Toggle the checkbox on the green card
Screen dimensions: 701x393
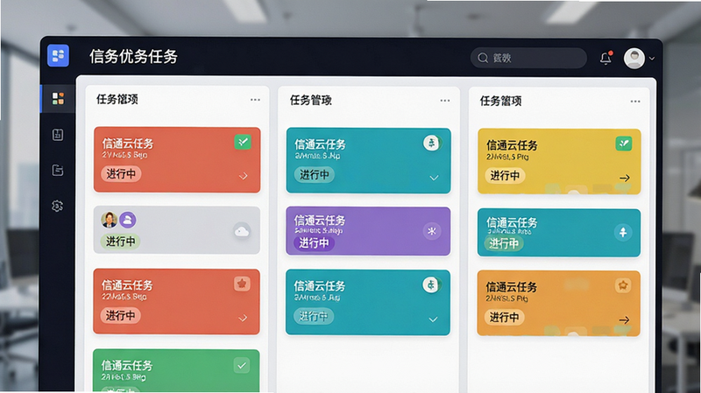coord(242,365)
